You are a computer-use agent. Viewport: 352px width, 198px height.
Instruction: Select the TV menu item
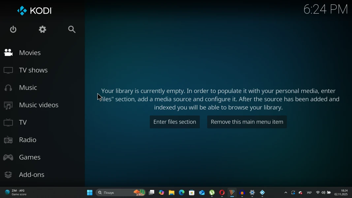(23, 122)
